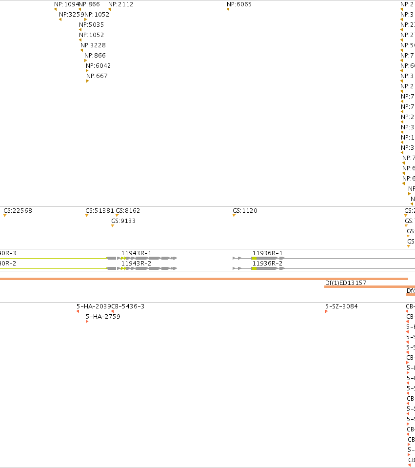Click the NP:5035 insertion marker
Image resolution: width=415 pixels, height=468 pixels.
point(80,30)
